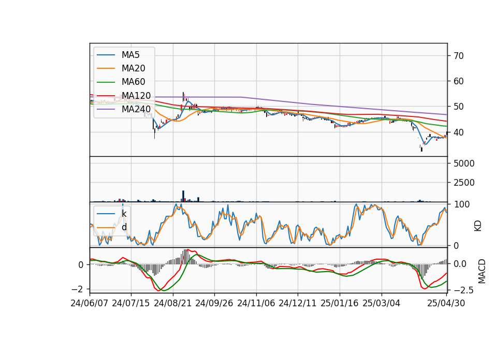Click the MA240 legend label

pos(136,109)
